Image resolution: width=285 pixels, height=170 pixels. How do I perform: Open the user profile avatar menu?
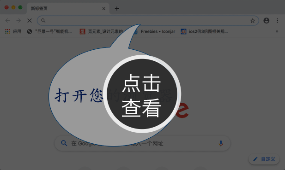(x=266, y=20)
